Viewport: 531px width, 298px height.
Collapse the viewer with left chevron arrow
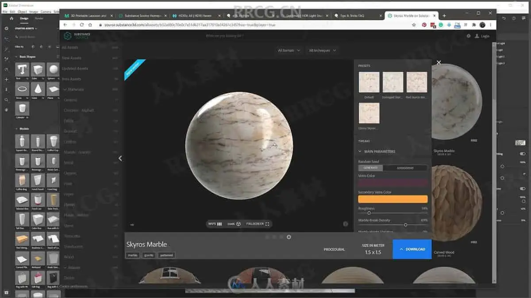[x=120, y=158]
